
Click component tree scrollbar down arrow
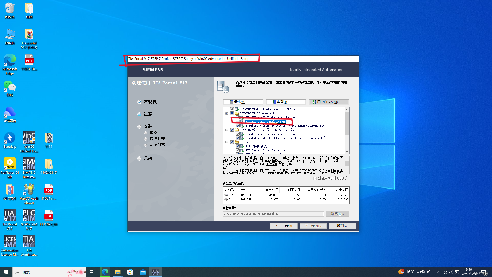(x=347, y=152)
